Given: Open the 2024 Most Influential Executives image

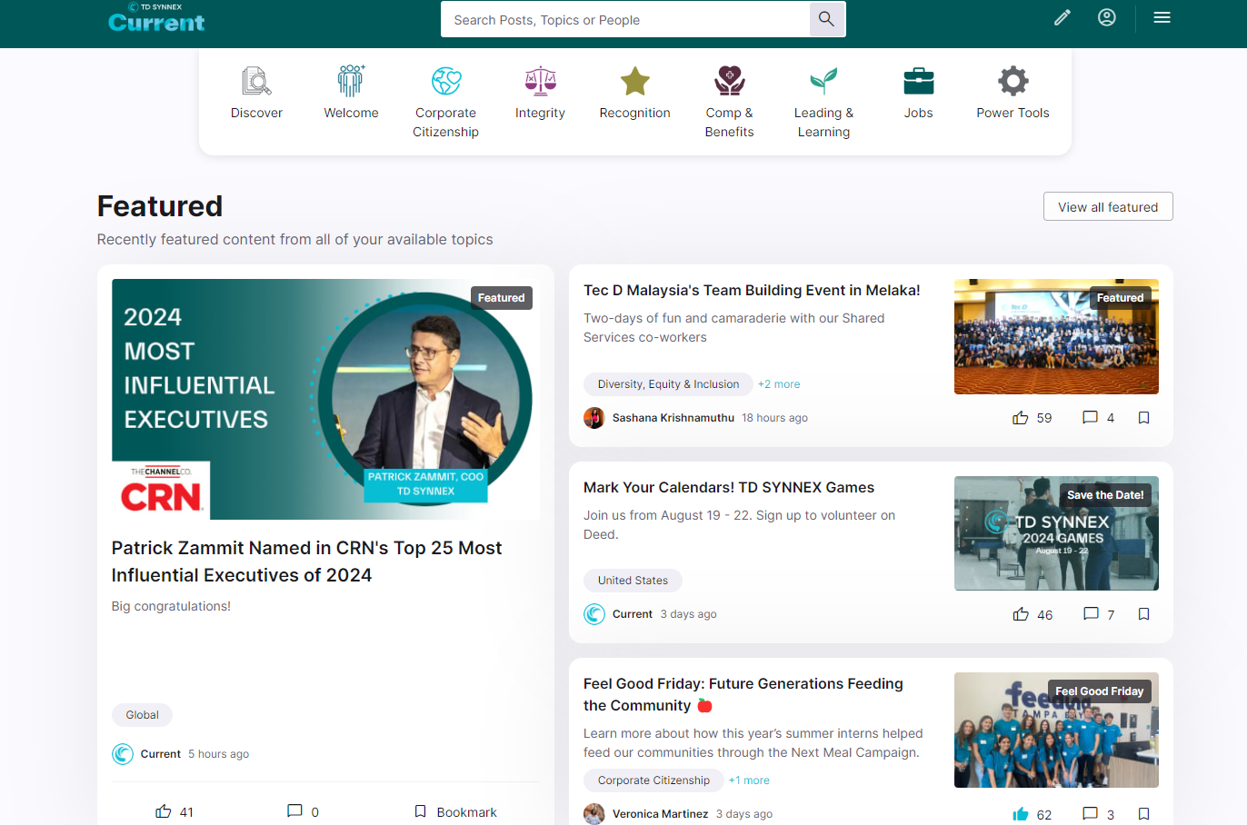Looking at the screenshot, I should pyautogui.click(x=325, y=399).
